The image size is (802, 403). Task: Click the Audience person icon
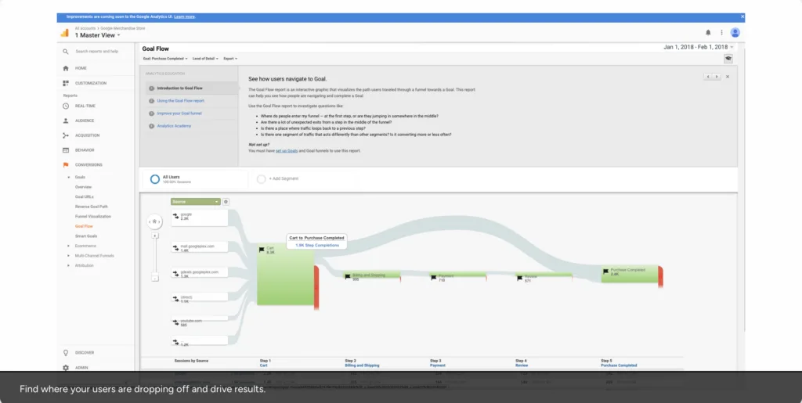(x=66, y=121)
